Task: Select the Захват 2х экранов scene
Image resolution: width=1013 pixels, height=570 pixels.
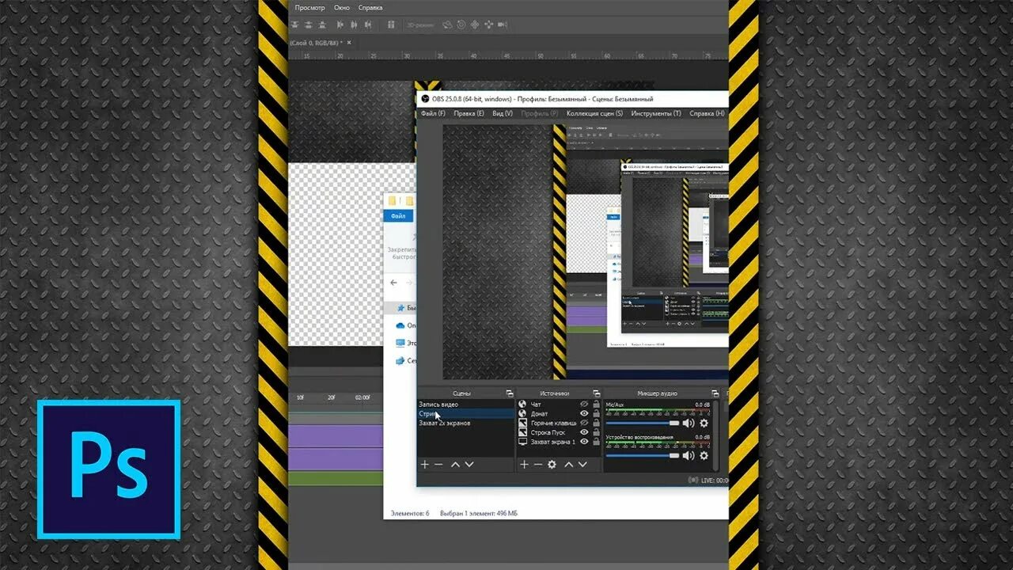Action: pos(465,424)
